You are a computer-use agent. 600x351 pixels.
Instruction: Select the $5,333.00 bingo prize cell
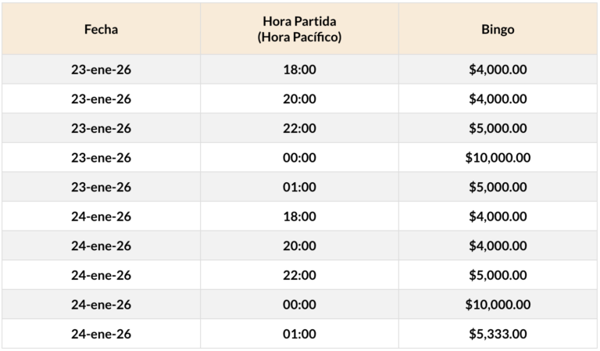pyautogui.click(x=498, y=334)
